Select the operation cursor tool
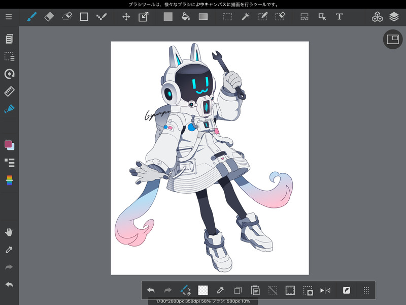 (322, 17)
